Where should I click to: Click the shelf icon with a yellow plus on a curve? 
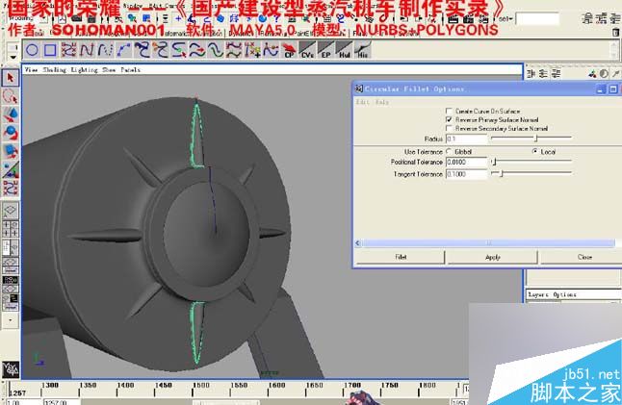click(252, 50)
